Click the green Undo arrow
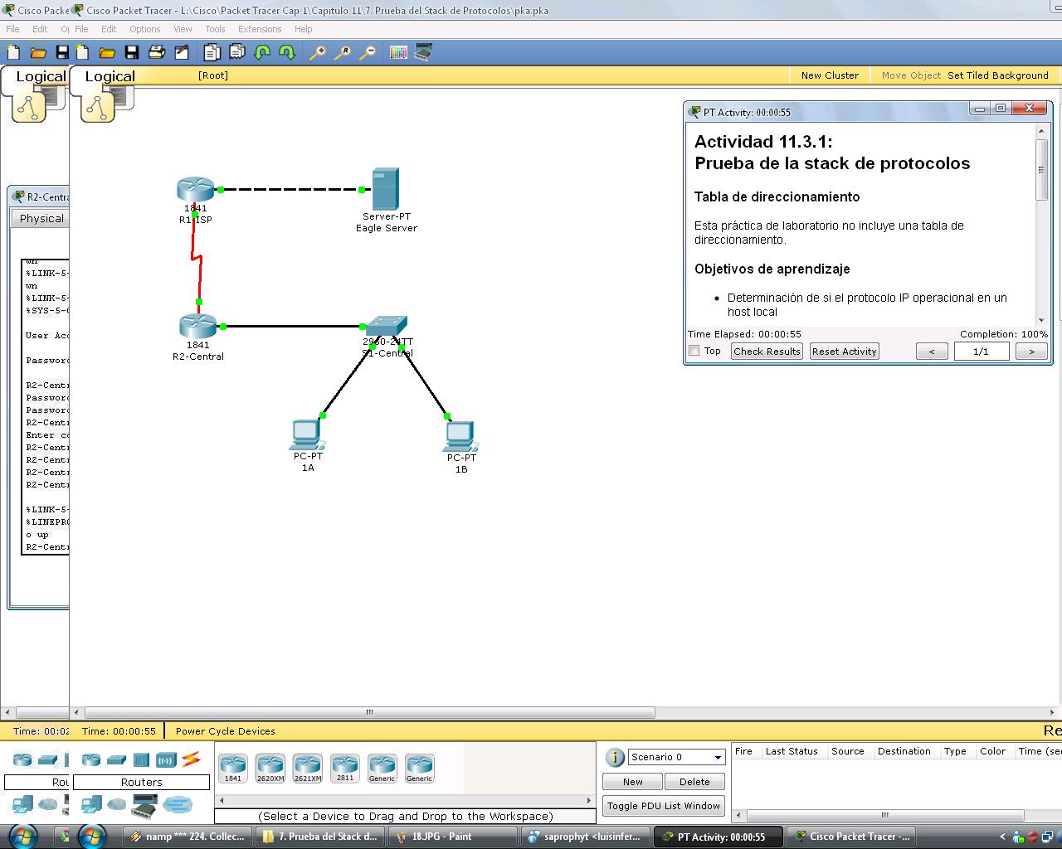This screenshot has height=849, width=1062. point(263,52)
